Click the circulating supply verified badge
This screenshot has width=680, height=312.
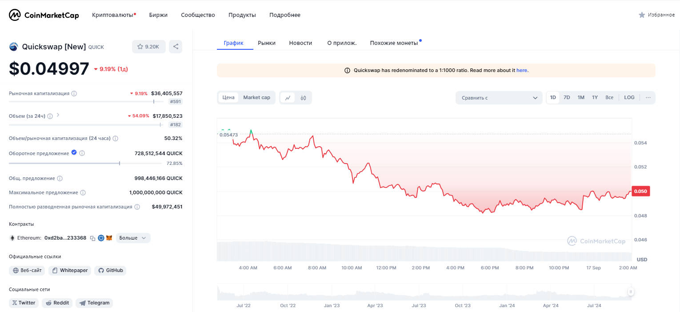(74, 152)
